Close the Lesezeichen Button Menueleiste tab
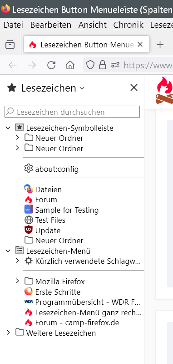The height and width of the screenshot is (364, 173). [140, 44]
